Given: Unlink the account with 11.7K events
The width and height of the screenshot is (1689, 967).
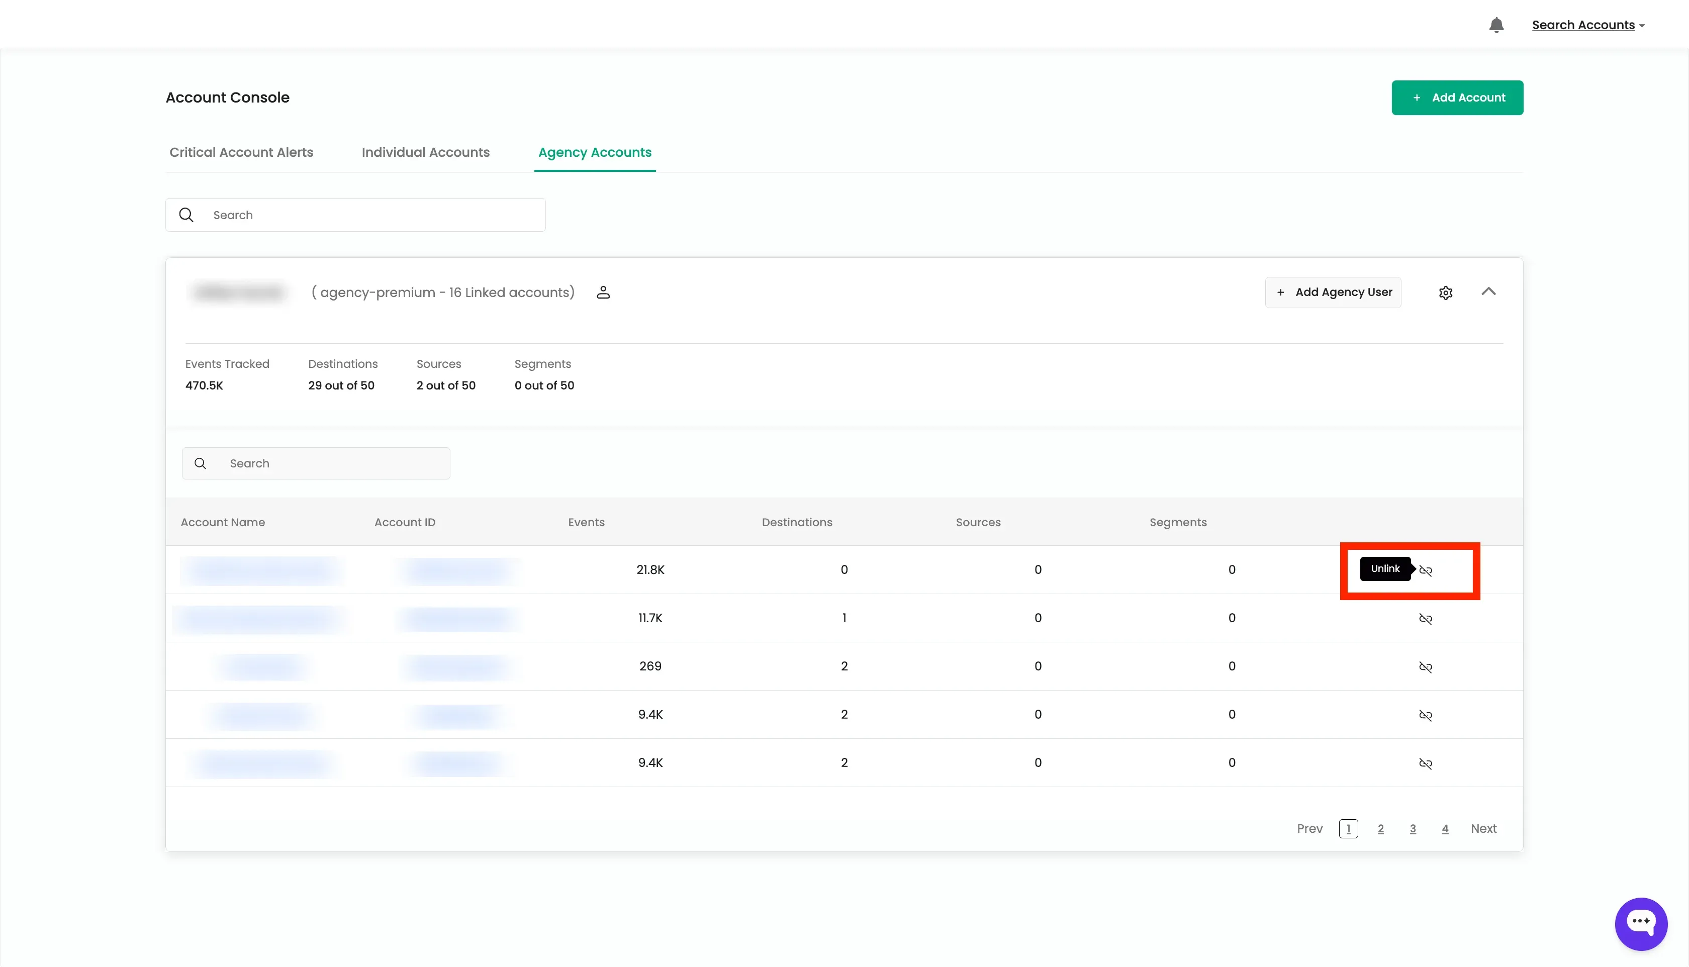Looking at the screenshot, I should [x=1425, y=619].
